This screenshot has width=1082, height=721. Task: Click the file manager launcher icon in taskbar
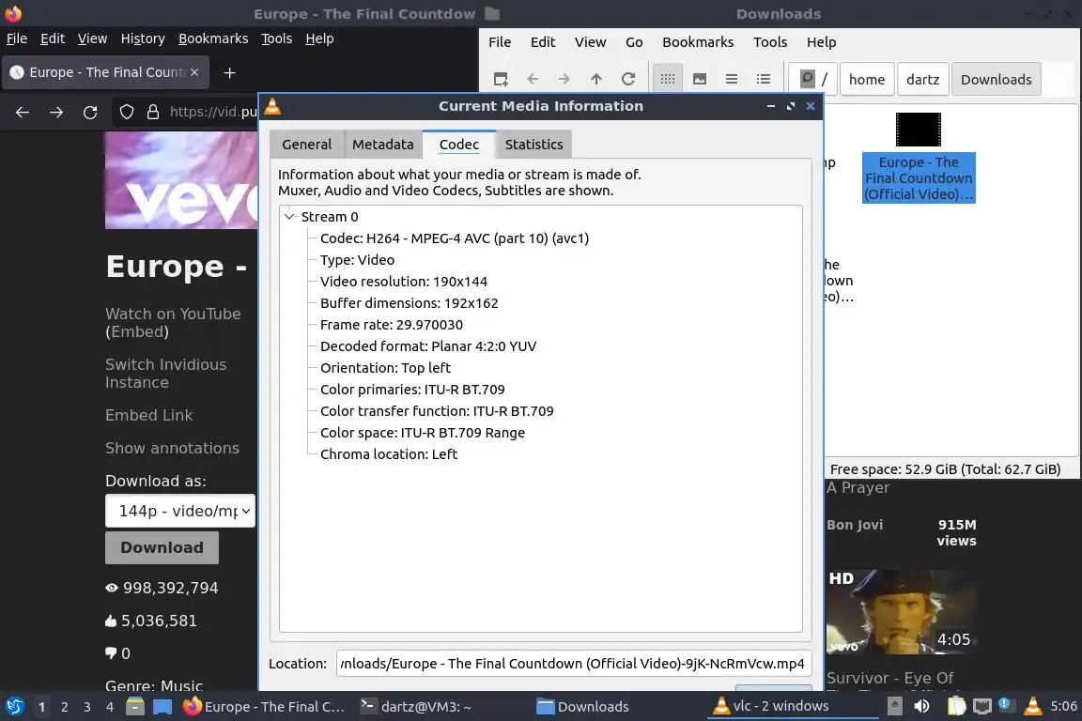[x=135, y=707]
